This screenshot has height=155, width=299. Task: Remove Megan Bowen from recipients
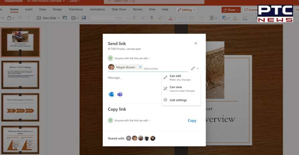click(x=140, y=67)
